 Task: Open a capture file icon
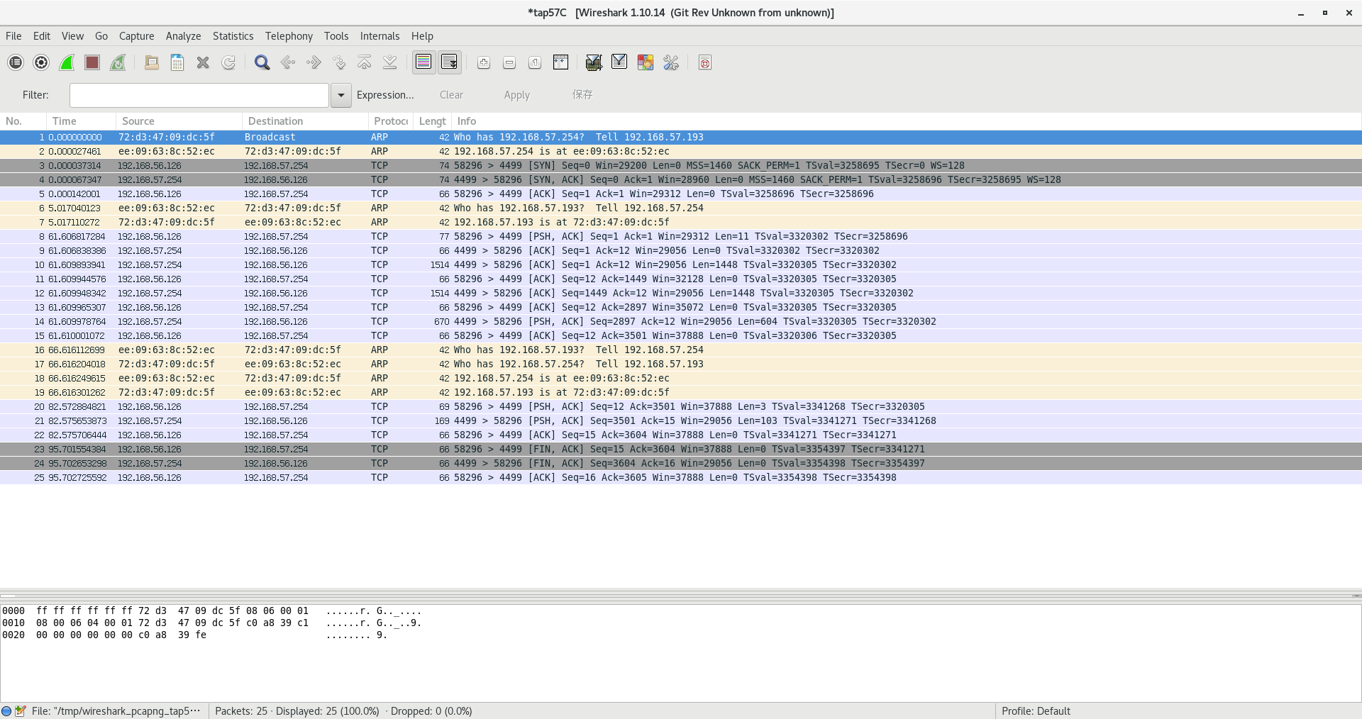[x=151, y=62]
